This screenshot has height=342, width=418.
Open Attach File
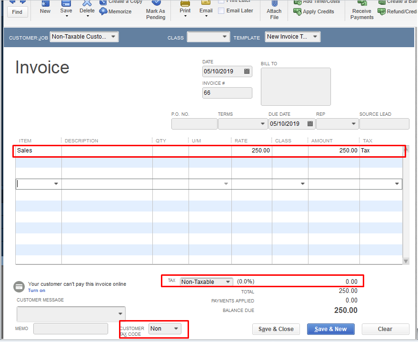pos(274,10)
